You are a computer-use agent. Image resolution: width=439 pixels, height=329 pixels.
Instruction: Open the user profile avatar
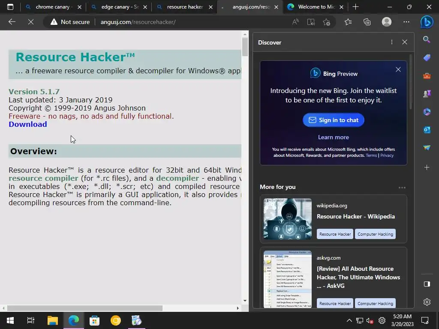[387, 22]
